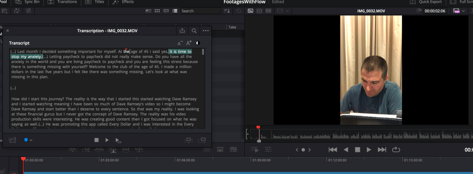Click the export transcript icon
The image size is (473, 174).
point(182,31)
